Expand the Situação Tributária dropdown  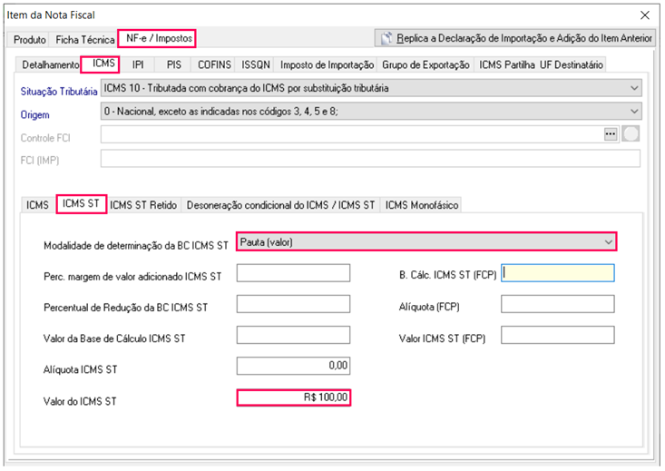click(633, 88)
